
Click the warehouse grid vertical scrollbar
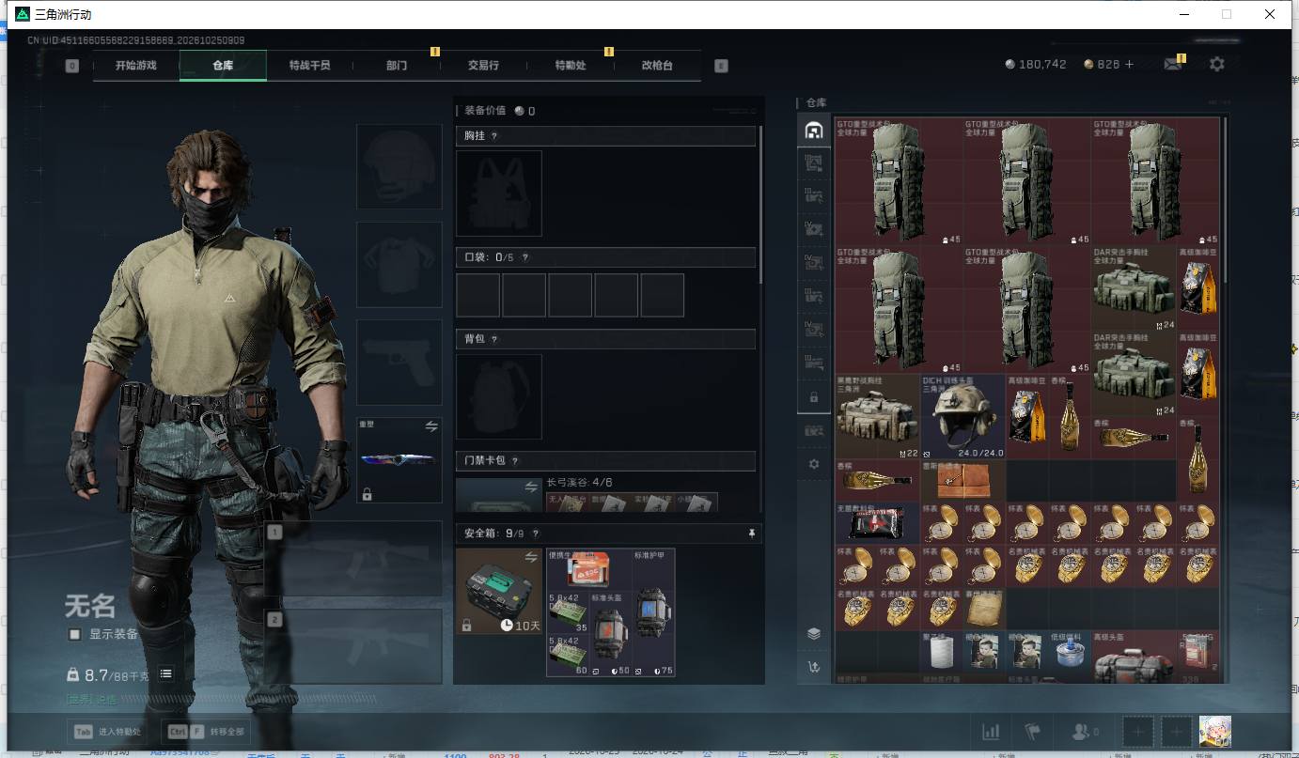pyautogui.click(x=1224, y=202)
